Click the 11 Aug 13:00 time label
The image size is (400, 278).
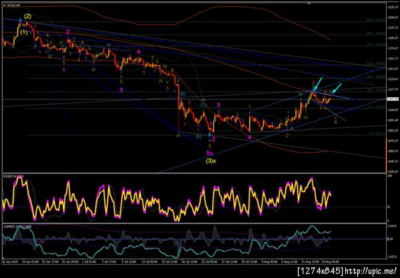point(310,262)
